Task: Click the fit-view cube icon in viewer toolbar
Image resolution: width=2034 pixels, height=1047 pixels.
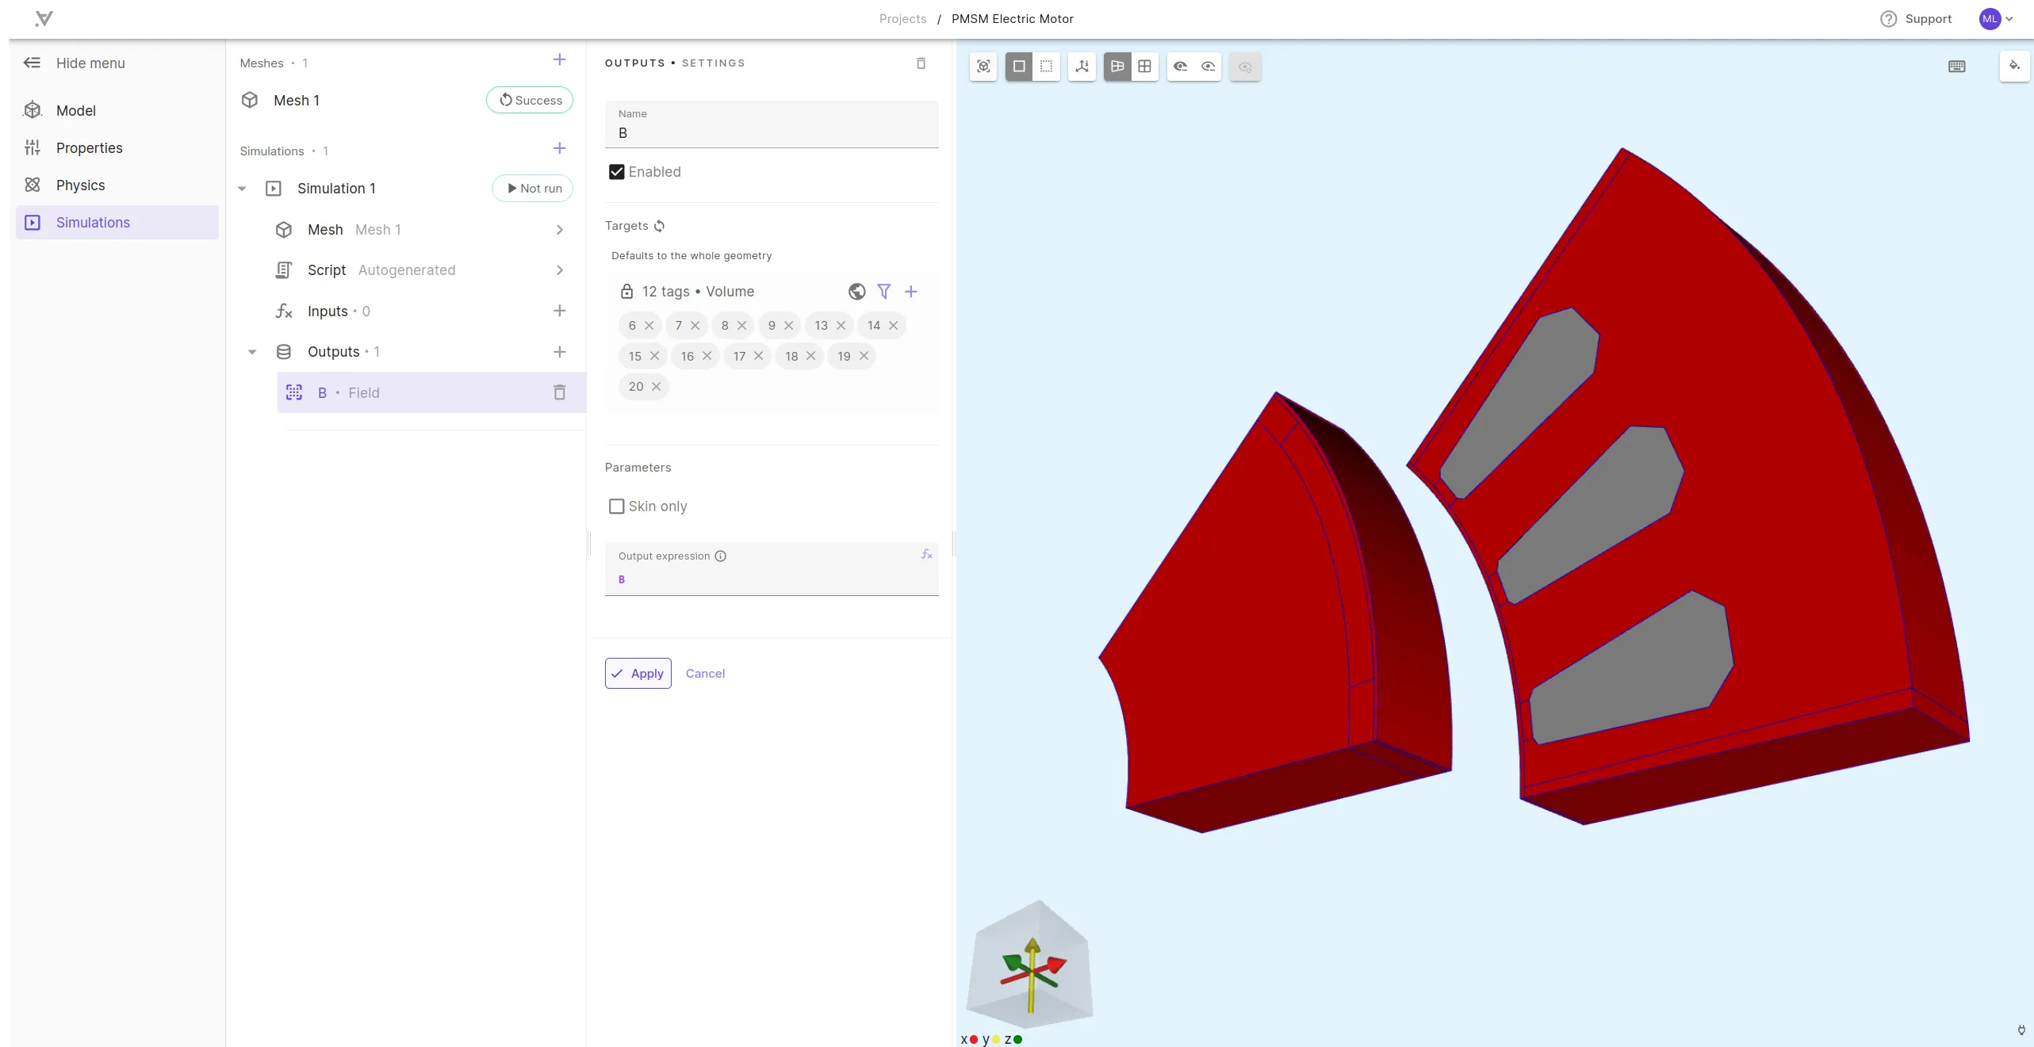Action: [x=983, y=67]
